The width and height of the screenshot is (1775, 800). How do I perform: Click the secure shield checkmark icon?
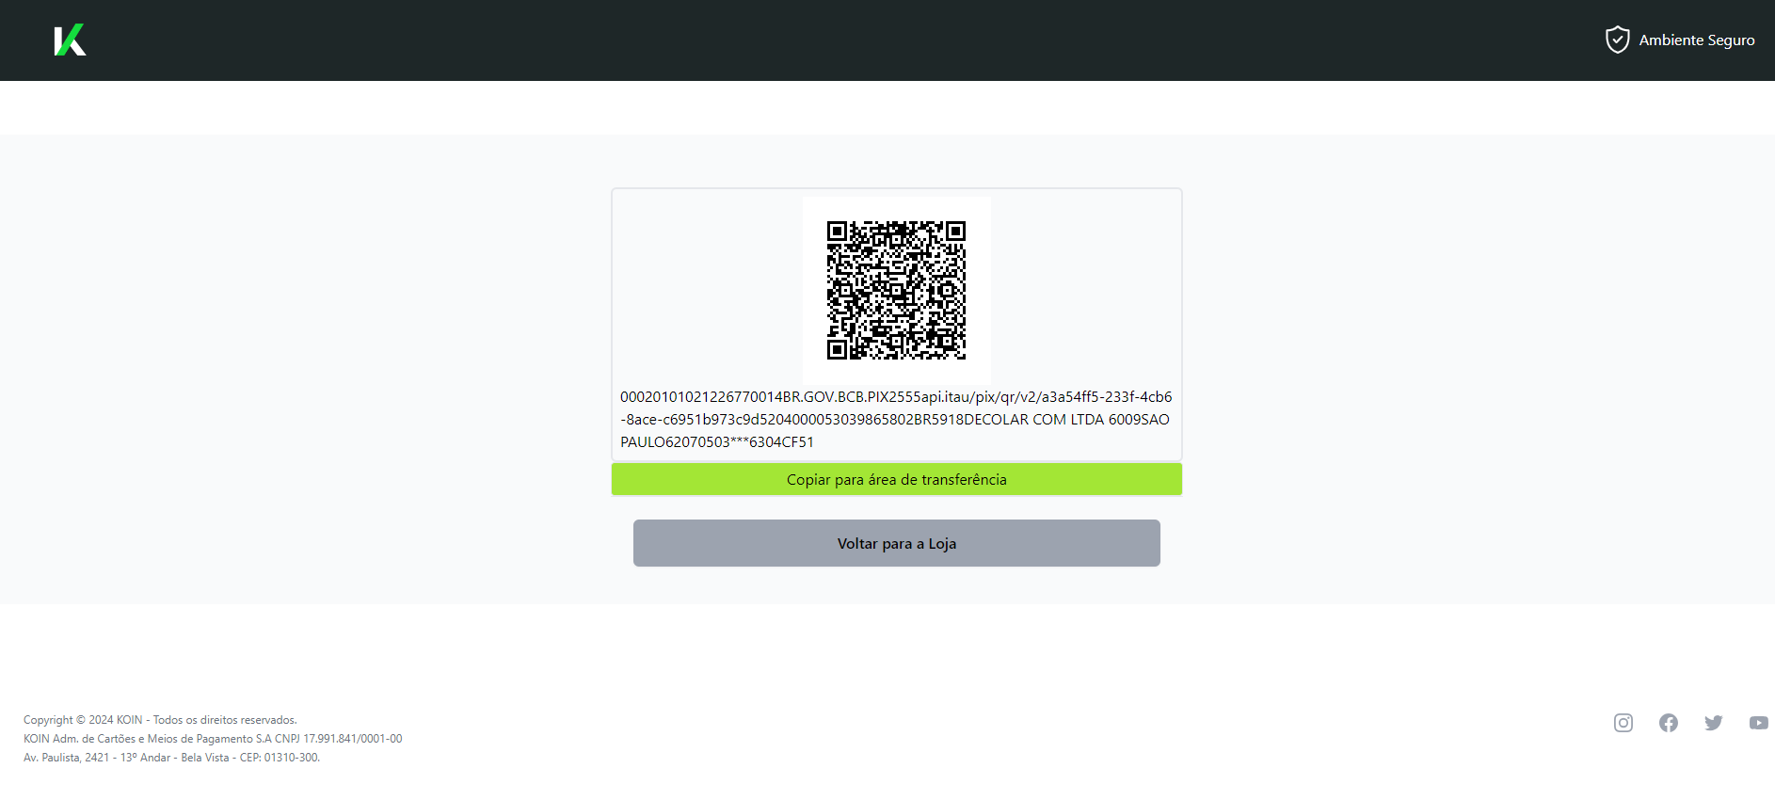[1617, 40]
